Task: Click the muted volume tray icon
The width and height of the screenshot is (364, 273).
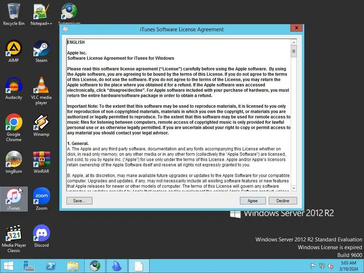Action: 331,266
